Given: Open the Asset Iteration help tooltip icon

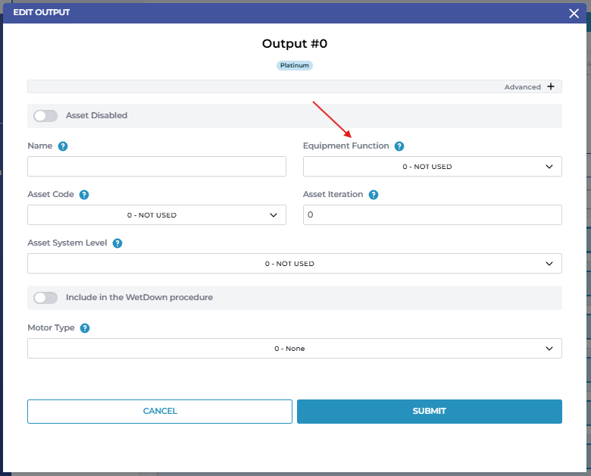Looking at the screenshot, I should [x=374, y=195].
